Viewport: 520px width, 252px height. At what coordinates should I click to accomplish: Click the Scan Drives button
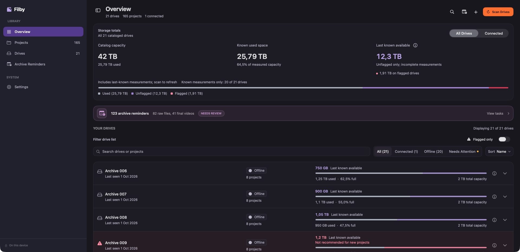pos(498,12)
